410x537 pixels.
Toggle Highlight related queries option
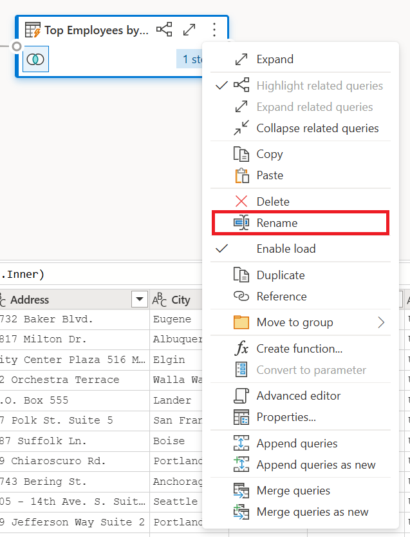click(301, 86)
